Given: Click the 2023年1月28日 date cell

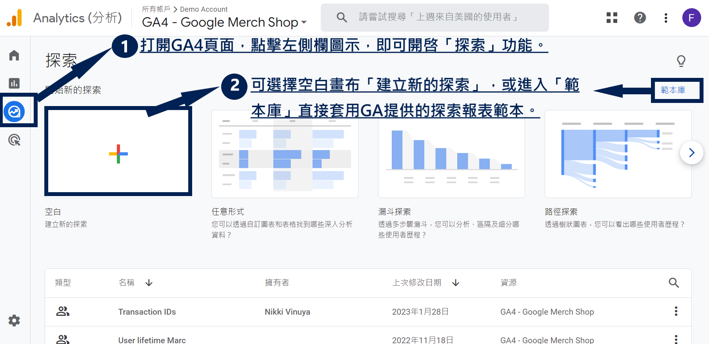Looking at the screenshot, I should coord(420,312).
